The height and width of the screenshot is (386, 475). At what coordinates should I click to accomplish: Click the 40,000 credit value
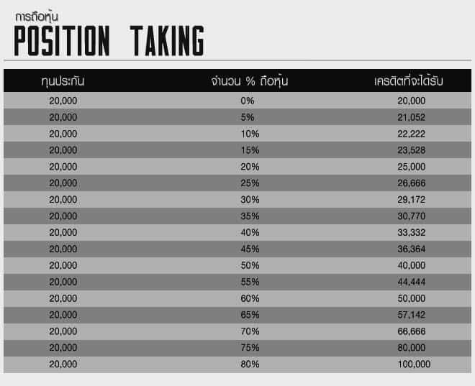pyautogui.click(x=412, y=265)
